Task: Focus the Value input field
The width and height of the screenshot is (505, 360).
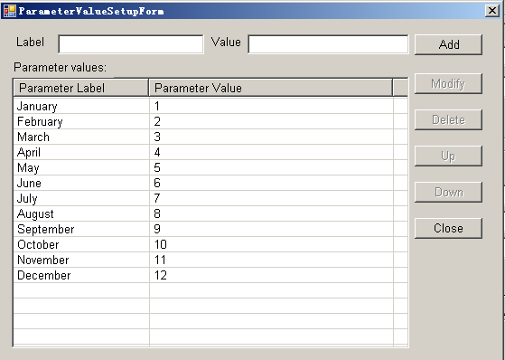Action: (328, 44)
